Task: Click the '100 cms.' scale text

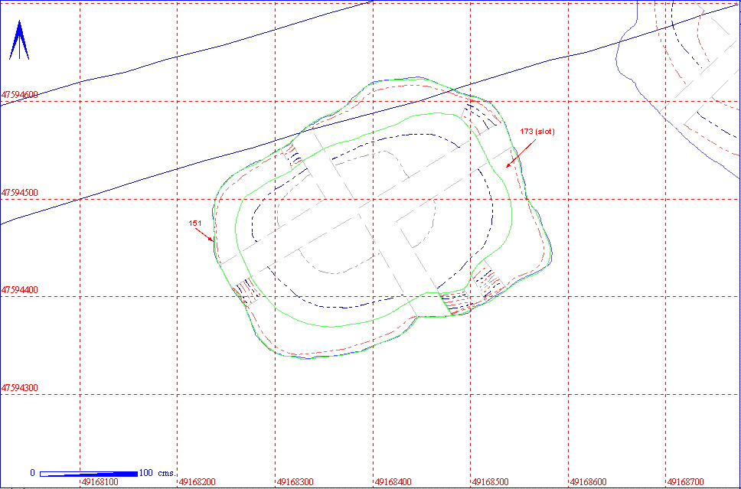Action: pyautogui.click(x=158, y=473)
